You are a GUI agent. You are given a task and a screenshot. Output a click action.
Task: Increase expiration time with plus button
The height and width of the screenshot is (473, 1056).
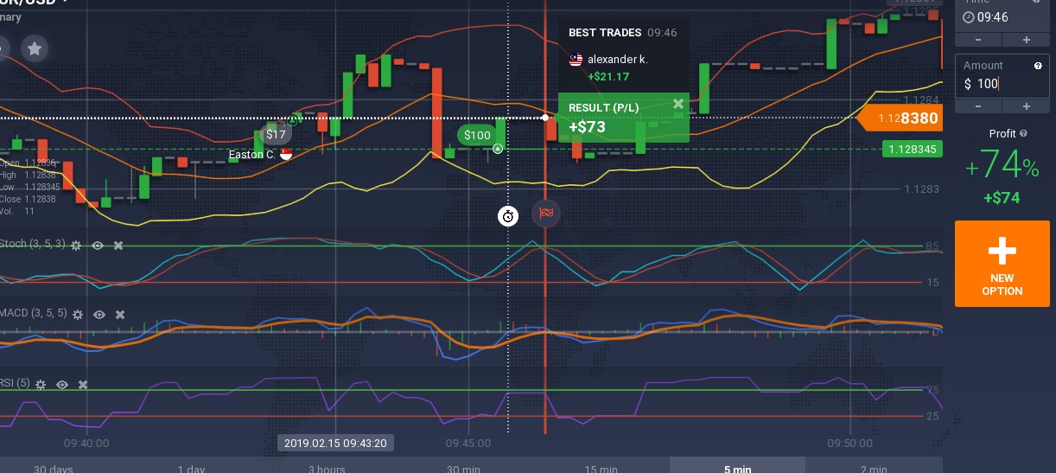tap(1027, 40)
